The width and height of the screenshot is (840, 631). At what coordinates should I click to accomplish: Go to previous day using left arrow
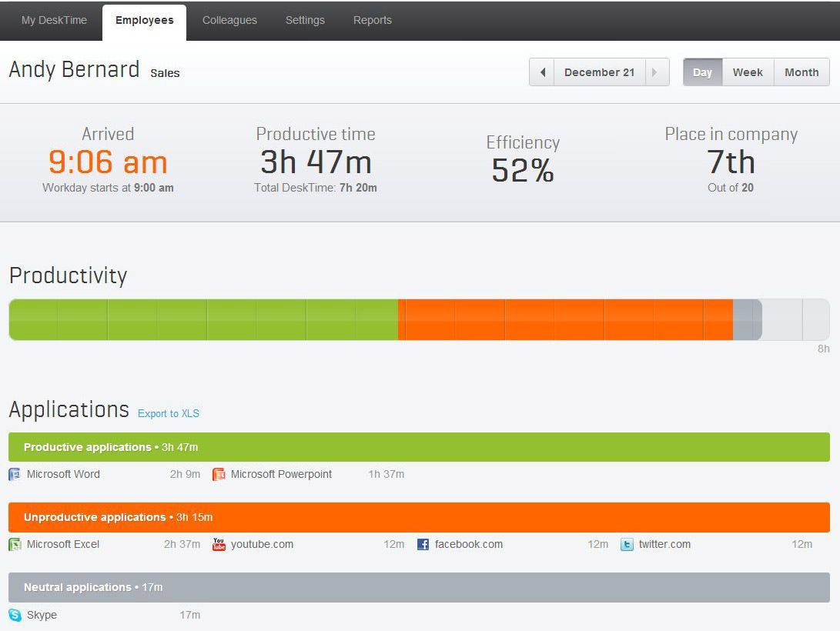coord(542,72)
